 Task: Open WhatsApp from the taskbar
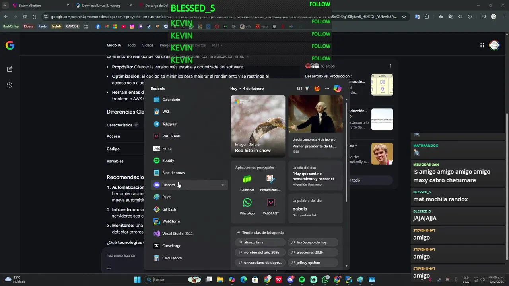[x=325, y=280]
